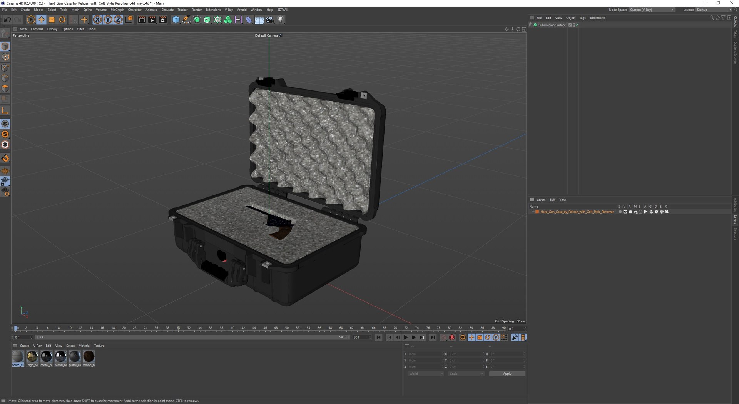Toggle Y-axis lock

pyautogui.click(x=108, y=20)
